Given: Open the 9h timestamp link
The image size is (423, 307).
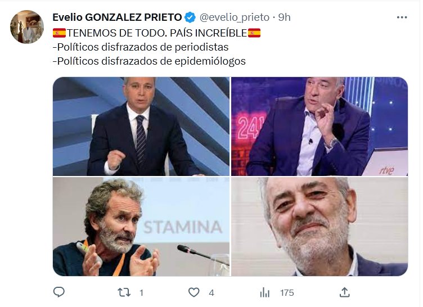Looking at the screenshot, I should click(285, 17).
